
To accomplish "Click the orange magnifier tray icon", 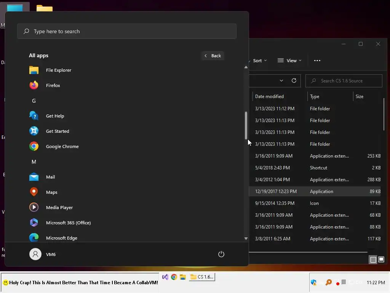I will [329, 282].
